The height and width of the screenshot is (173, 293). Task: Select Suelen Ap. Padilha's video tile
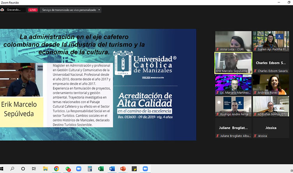point(270,41)
